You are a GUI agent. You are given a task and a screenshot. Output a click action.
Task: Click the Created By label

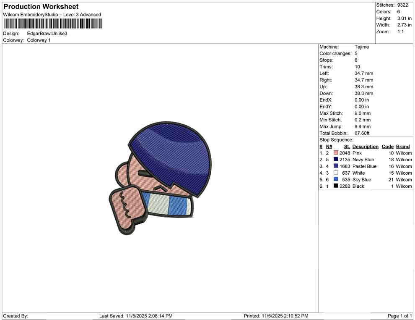pos(16,316)
